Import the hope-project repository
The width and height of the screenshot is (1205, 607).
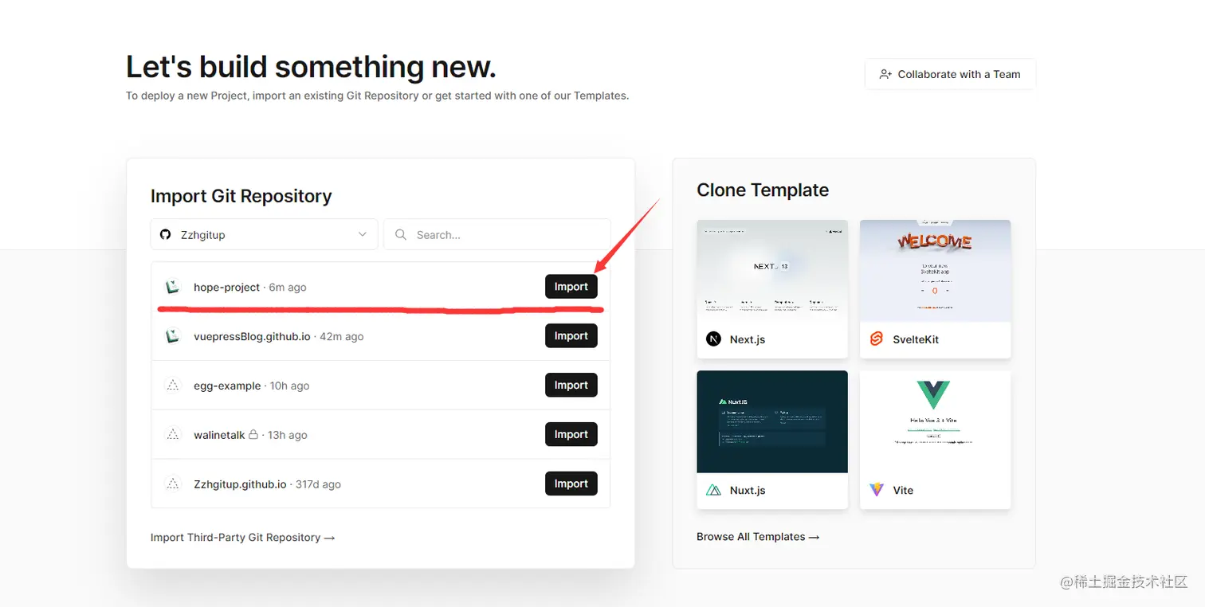[x=571, y=287]
